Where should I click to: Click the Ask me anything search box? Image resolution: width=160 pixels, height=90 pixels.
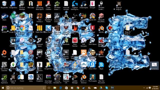pyautogui.click(x=26, y=88)
